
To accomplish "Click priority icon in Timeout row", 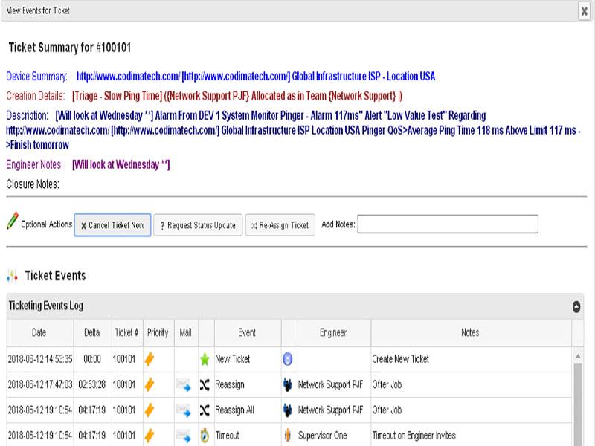I will point(149,436).
